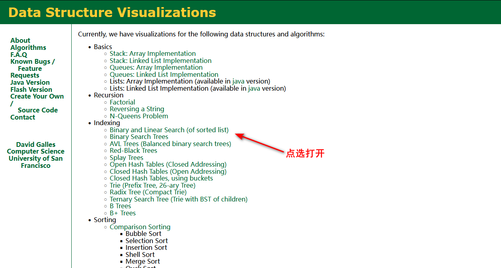501x268 pixels.
Task: Open the Factorial recursion visualization
Action: [x=122, y=102]
